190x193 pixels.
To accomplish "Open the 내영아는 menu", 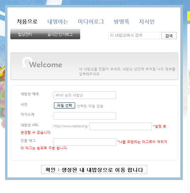I will 58,21.
